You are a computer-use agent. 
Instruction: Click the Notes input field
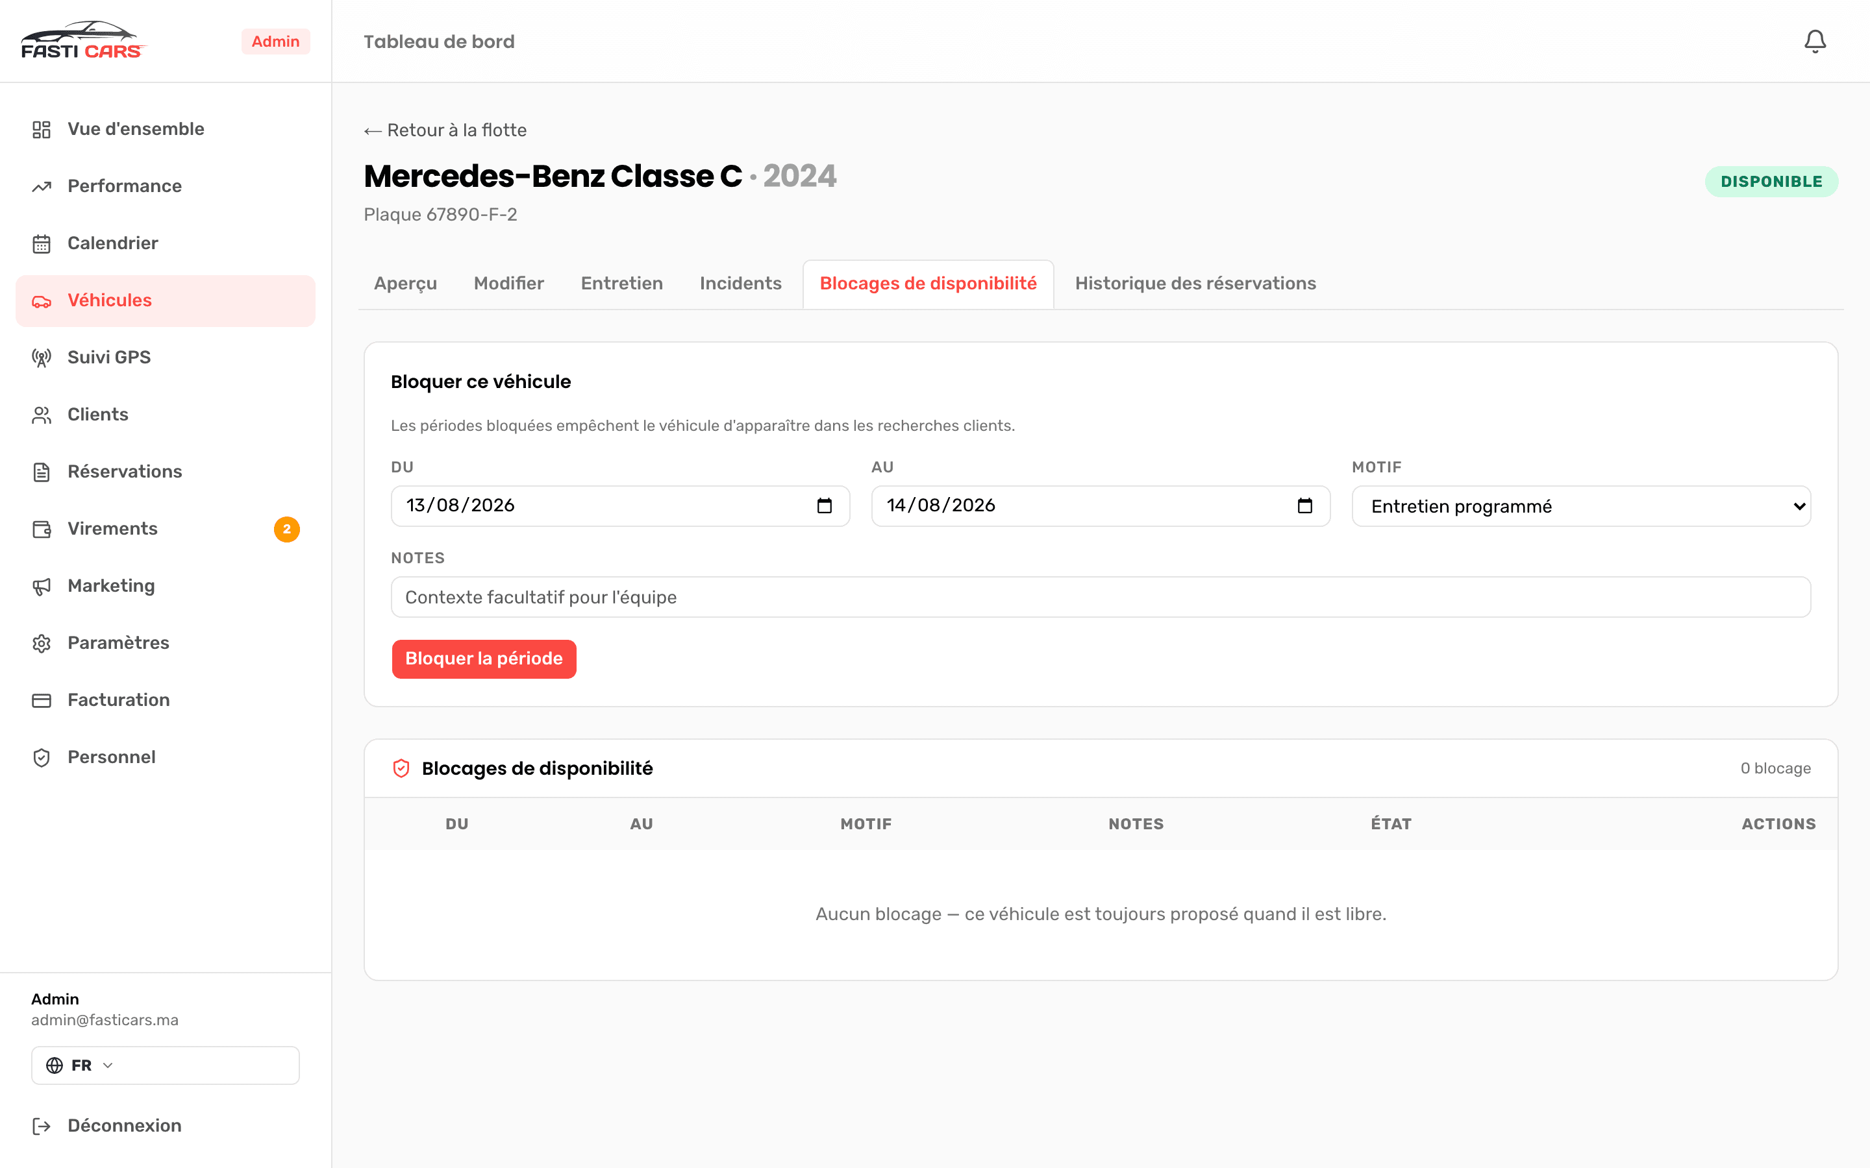[x=1101, y=597]
